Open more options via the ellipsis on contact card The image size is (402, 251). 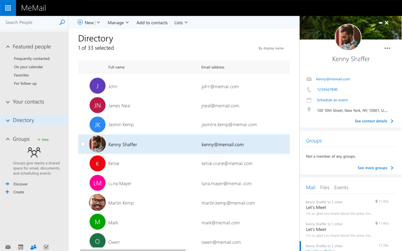387,48
